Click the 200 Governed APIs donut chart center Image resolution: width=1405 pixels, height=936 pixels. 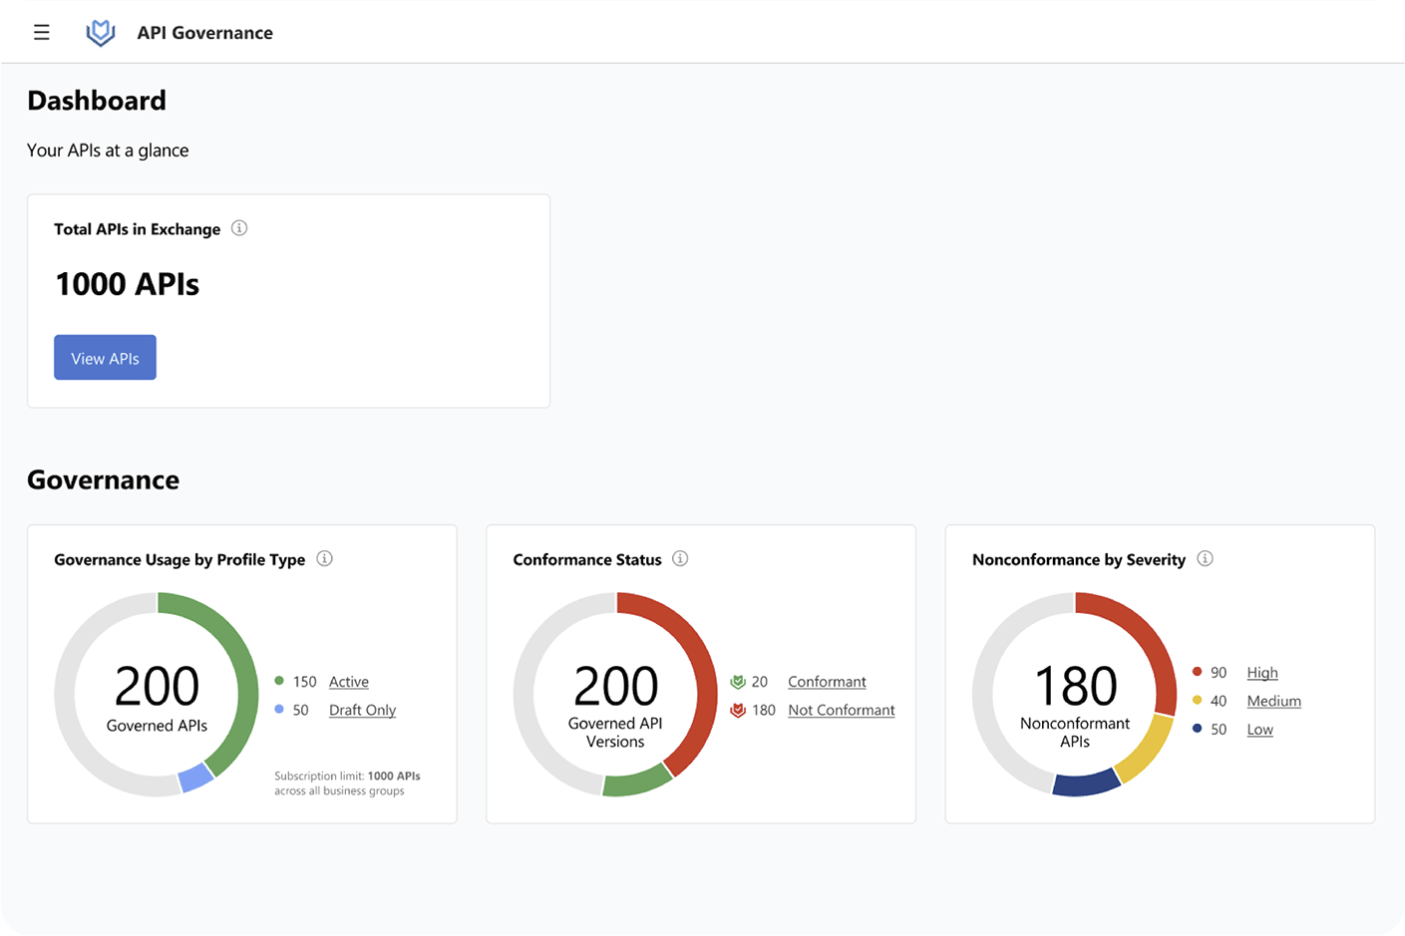point(157,696)
